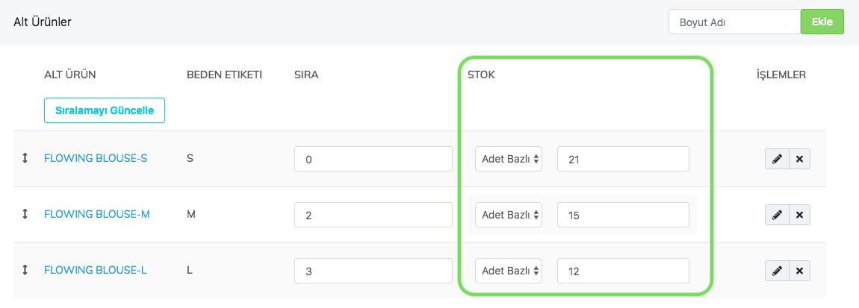This screenshot has height=308, width=859.
Task: Grab drag handle arrow of FLOWING BLOUSE-S
Action: [25, 158]
